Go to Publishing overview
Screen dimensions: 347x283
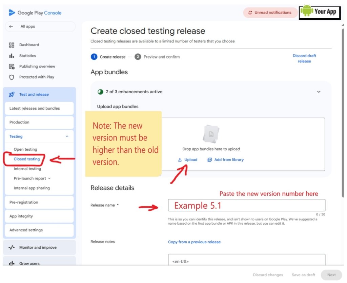coord(37,66)
